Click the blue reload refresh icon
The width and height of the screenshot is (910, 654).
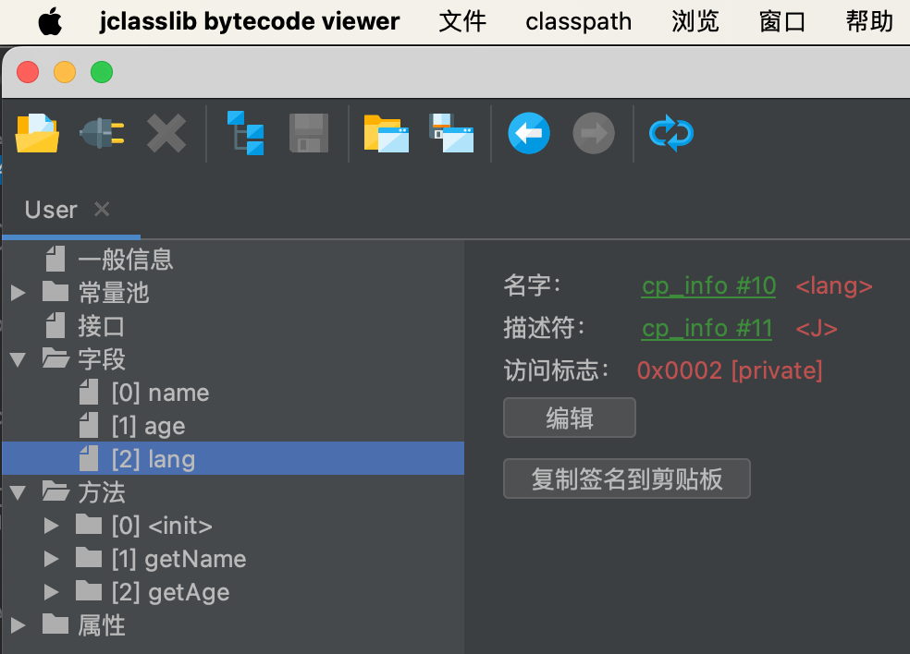(671, 133)
